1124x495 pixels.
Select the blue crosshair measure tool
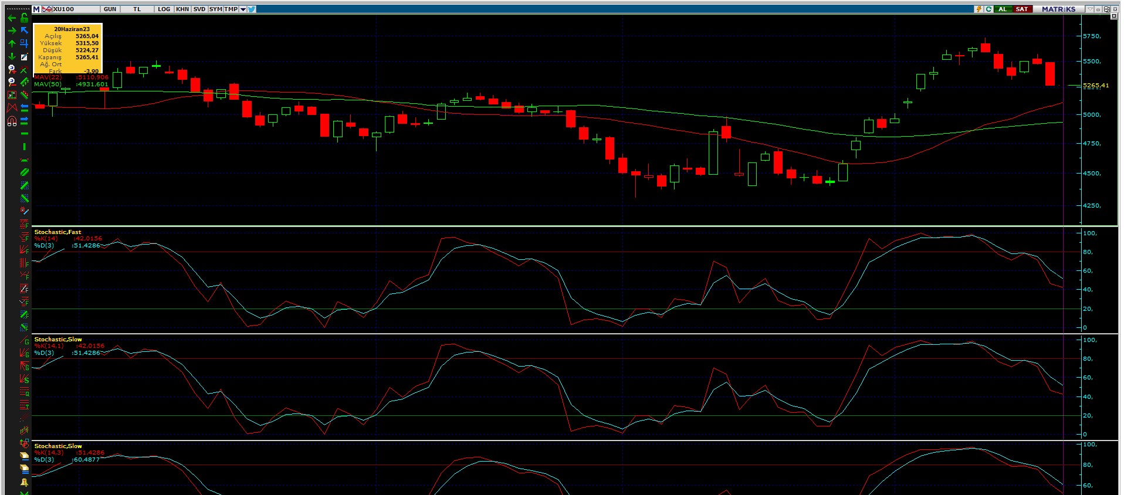25,43
